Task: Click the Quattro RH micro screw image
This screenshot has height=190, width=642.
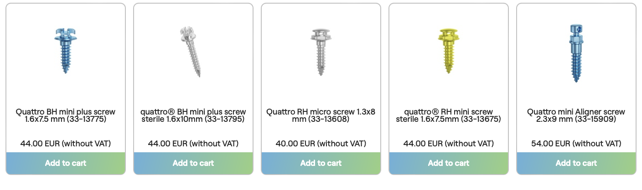Action: click(321, 50)
